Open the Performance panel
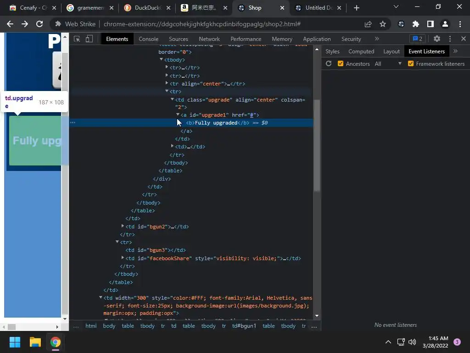This screenshot has width=470, height=353. (x=246, y=39)
